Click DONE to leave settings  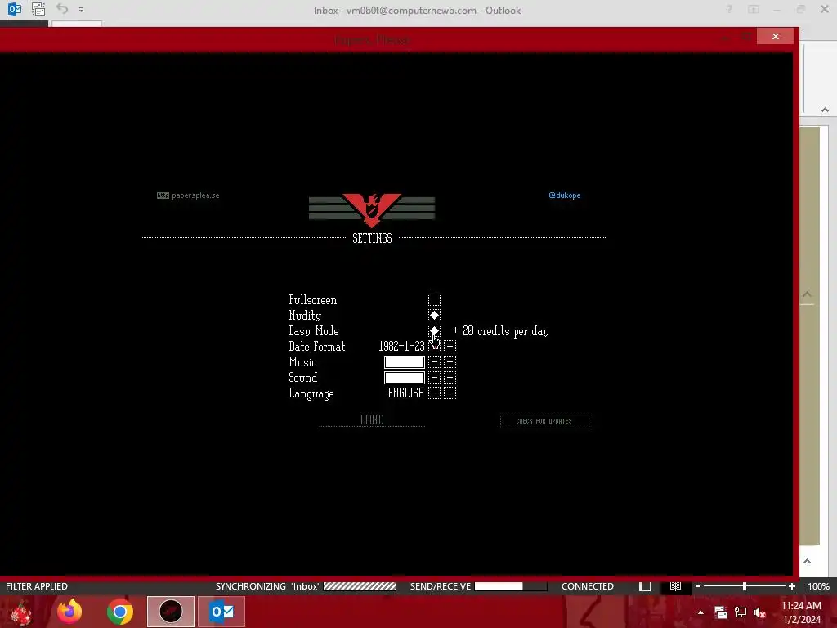click(372, 419)
